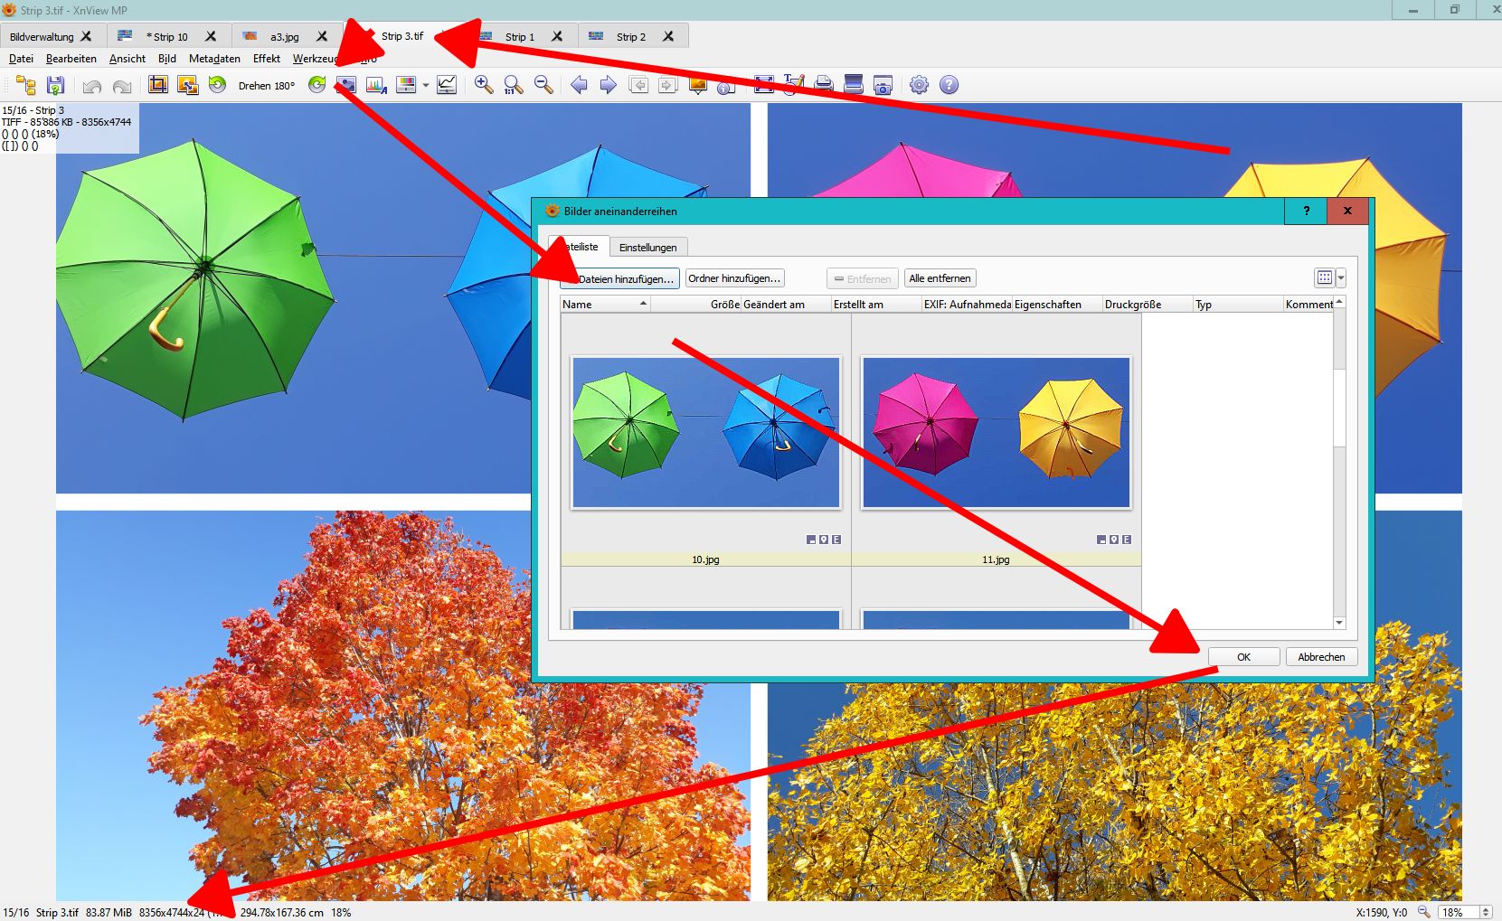
Task: Undo the last action via toolbar
Action: 92,86
